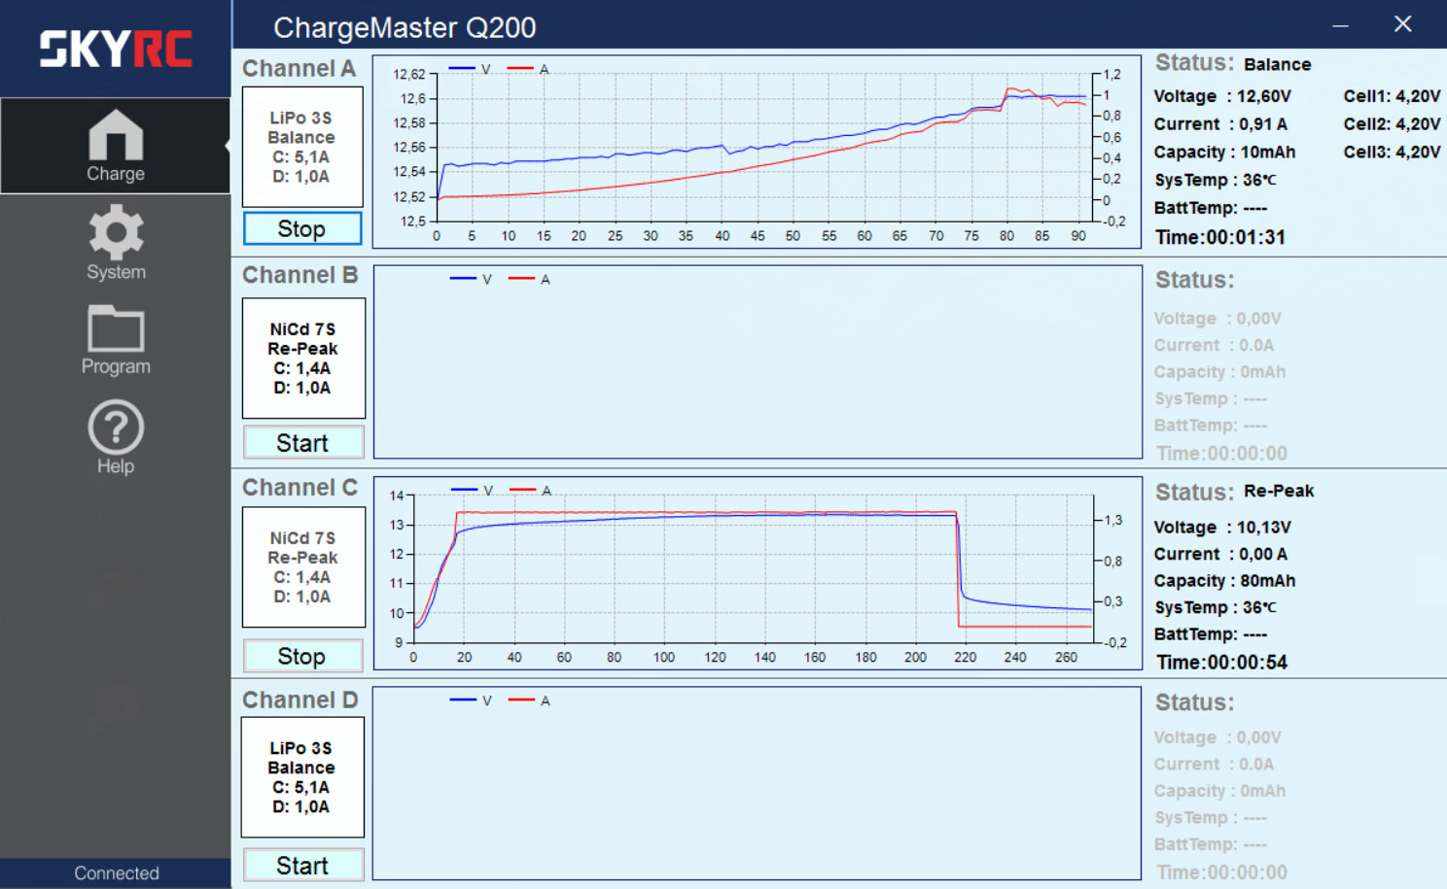The height and width of the screenshot is (889, 1447).
Task: Click Channel A current reading 0,91 A
Action: tap(1262, 124)
